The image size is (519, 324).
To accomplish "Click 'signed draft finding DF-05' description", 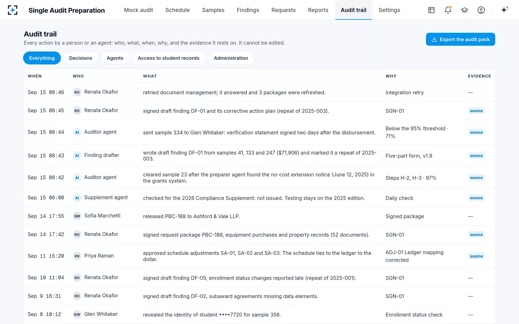I will point(249,278).
